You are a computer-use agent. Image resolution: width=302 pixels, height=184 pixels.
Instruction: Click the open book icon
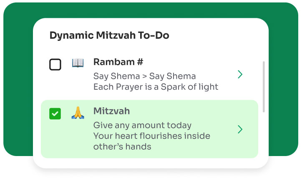coord(78,63)
